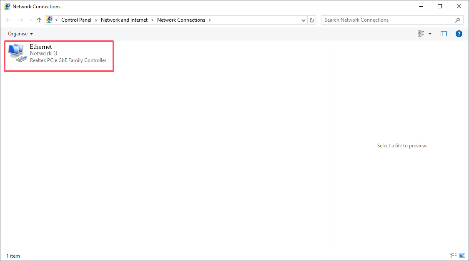This screenshot has width=469, height=261.
Task: Select the Ethernet network adapter icon
Action: [x=17, y=53]
